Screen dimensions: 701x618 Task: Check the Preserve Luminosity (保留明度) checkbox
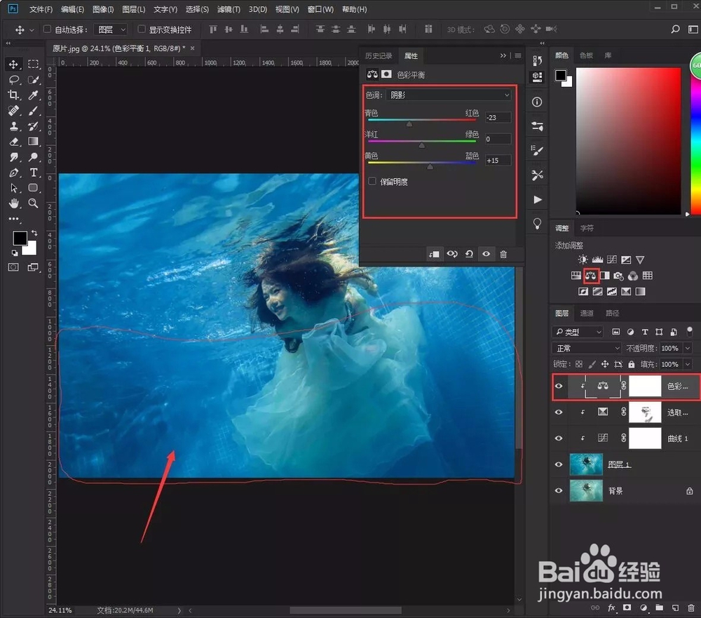pos(372,181)
